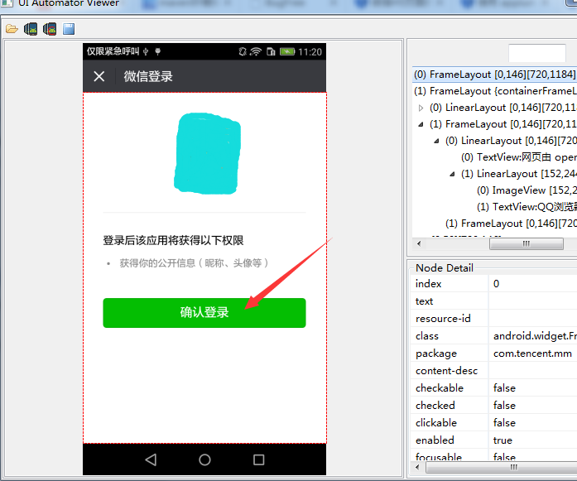577x481 pixels.
Task: Tap the Android back navigation triangle
Action: (151, 459)
